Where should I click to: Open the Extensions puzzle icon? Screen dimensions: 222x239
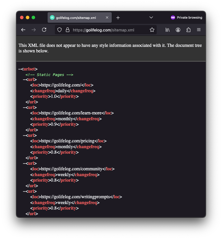pyautogui.click(x=188, y=30)
